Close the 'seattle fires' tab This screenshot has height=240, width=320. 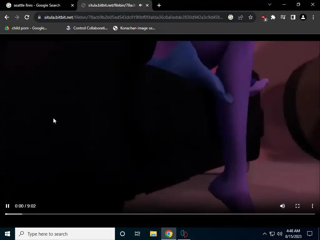(72, 5)
